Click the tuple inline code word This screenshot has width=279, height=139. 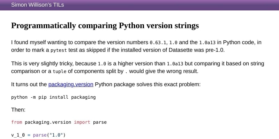[59, 71]
